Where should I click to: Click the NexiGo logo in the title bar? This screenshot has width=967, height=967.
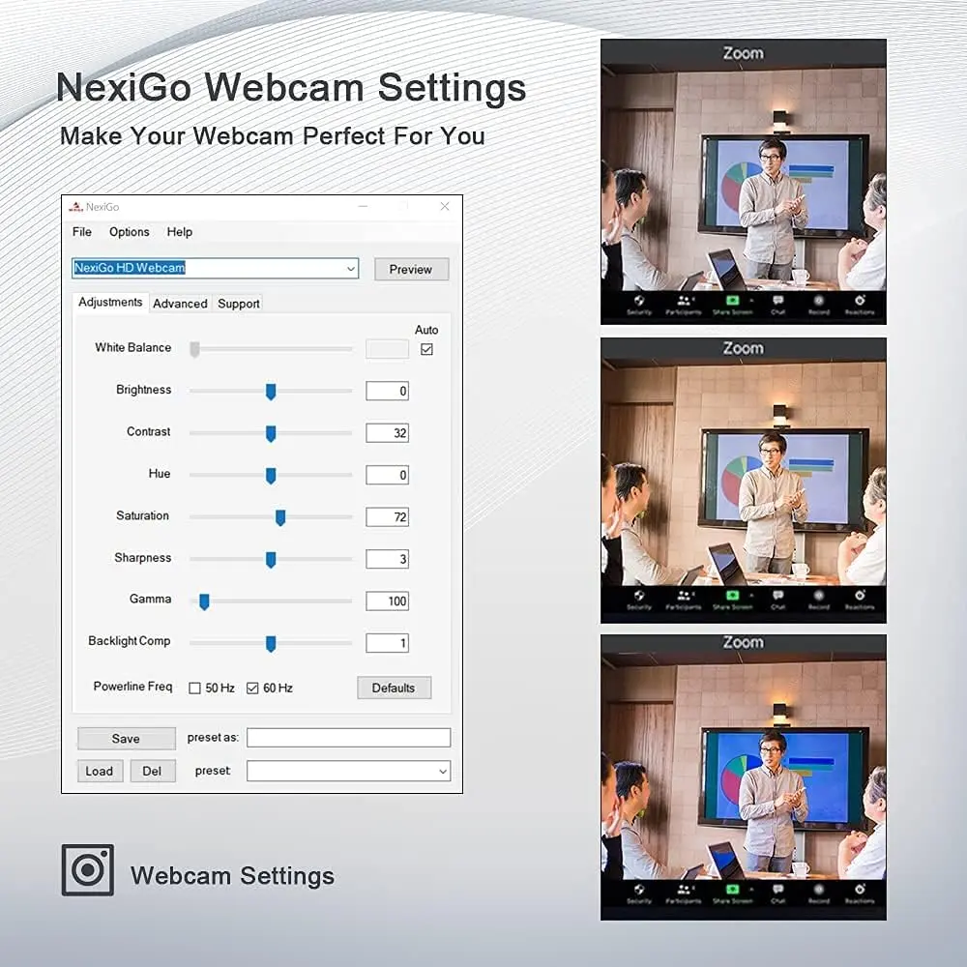pyautogui.click(x=75, y=207)
